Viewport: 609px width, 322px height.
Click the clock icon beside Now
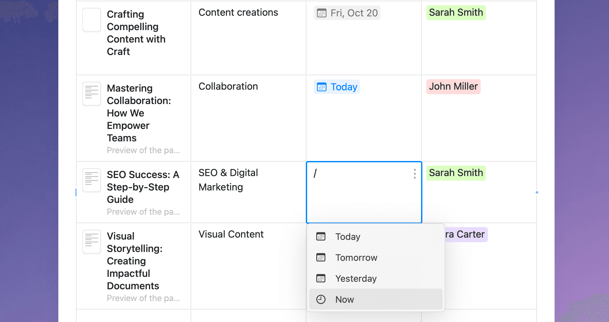(x=321, y=299)
